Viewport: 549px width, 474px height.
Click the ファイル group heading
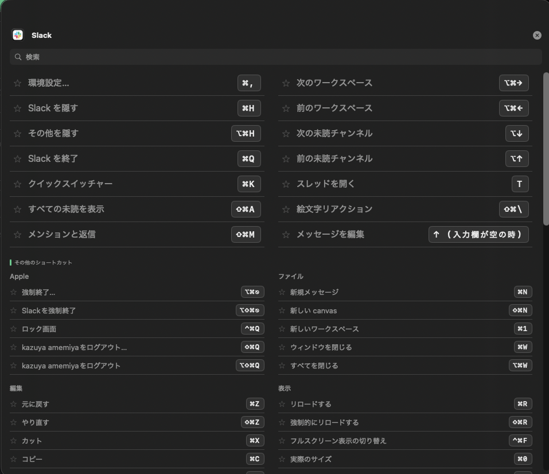tap(291, 277)
